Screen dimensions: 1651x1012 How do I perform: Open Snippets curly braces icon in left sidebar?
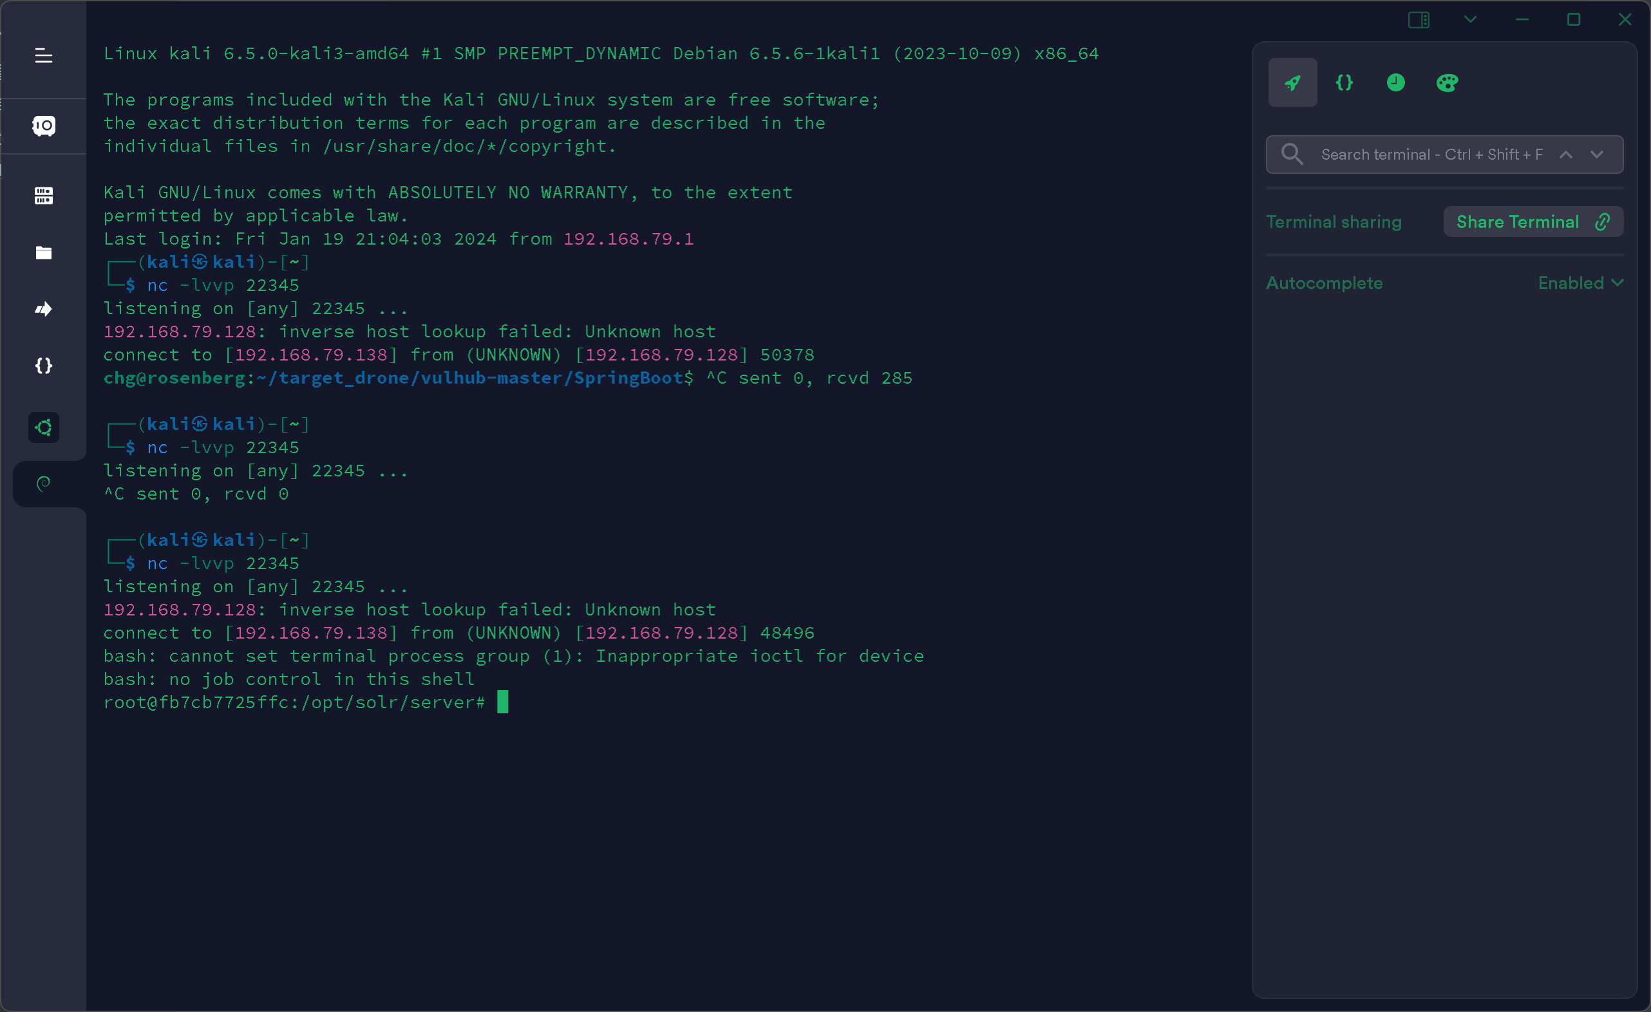(44, 366)
